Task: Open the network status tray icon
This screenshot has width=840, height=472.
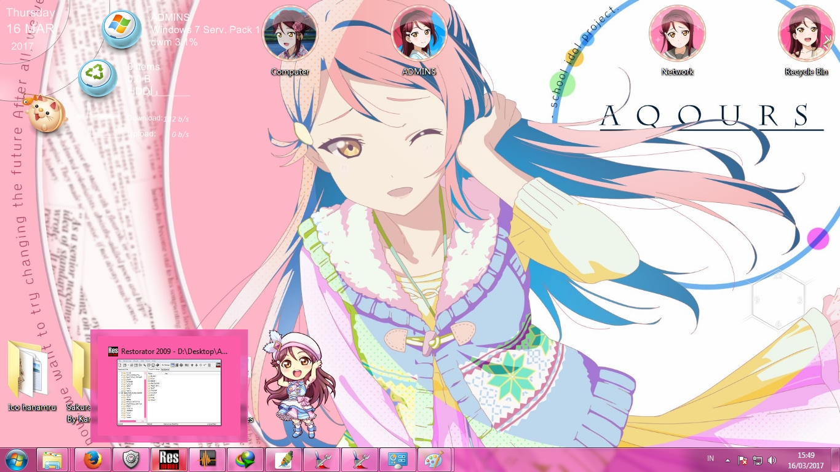Action: coord(758,460)
